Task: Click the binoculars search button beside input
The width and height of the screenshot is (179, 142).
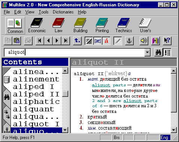Action: pos(158,52)
